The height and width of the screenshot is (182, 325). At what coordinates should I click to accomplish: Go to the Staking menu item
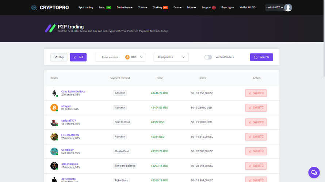157,7
